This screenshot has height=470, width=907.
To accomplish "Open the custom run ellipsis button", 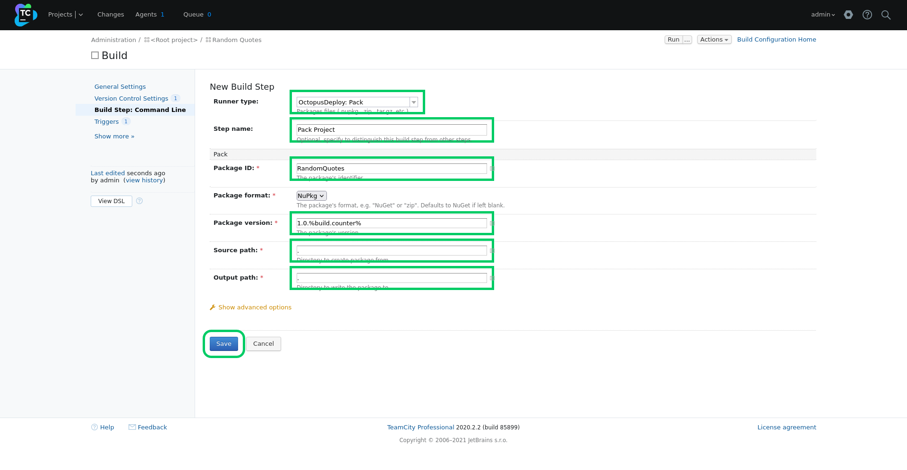I will pos(687,40).
